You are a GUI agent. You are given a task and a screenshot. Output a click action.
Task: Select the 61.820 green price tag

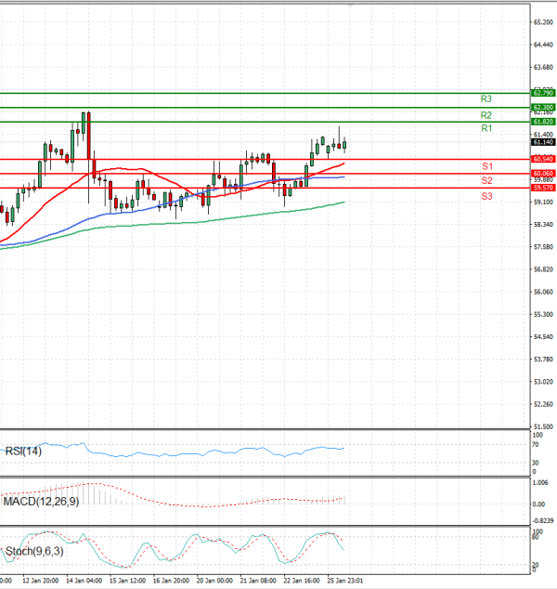[543, 122]
